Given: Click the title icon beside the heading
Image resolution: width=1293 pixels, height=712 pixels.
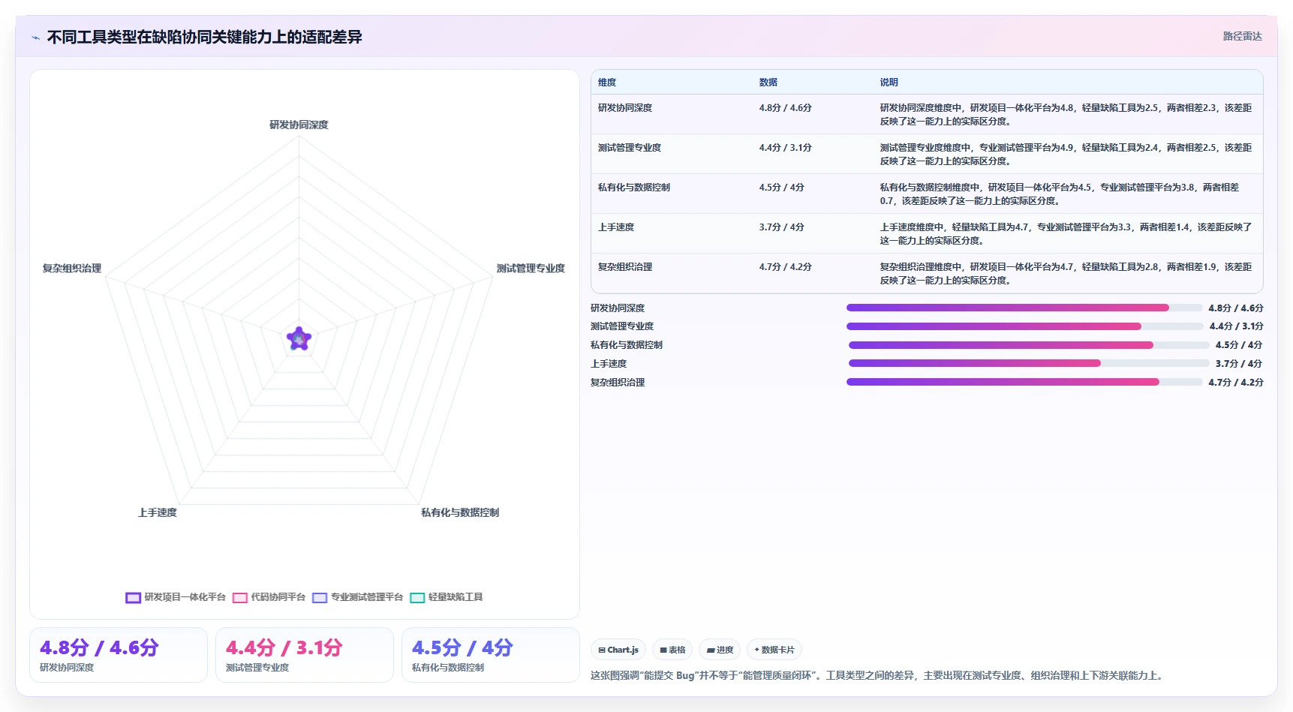Looking at the screenshot, I should 35,38.
